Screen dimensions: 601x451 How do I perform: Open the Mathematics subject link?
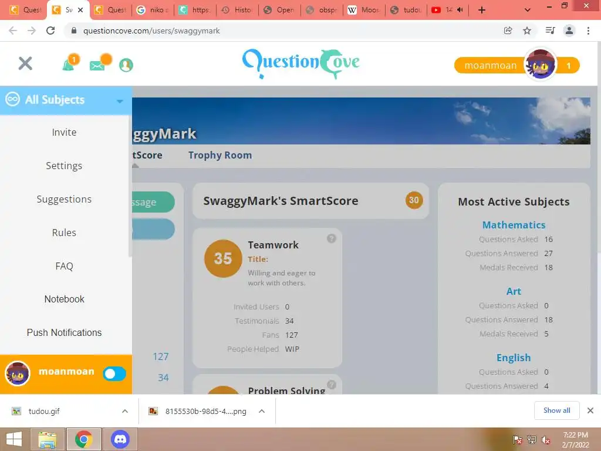click(514, 225)
